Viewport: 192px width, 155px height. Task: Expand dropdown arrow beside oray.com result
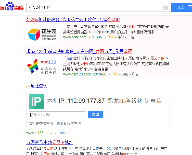(x=105, y=37)
